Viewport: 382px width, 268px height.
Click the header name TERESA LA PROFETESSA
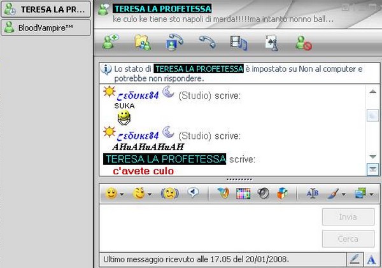[162, 9]
